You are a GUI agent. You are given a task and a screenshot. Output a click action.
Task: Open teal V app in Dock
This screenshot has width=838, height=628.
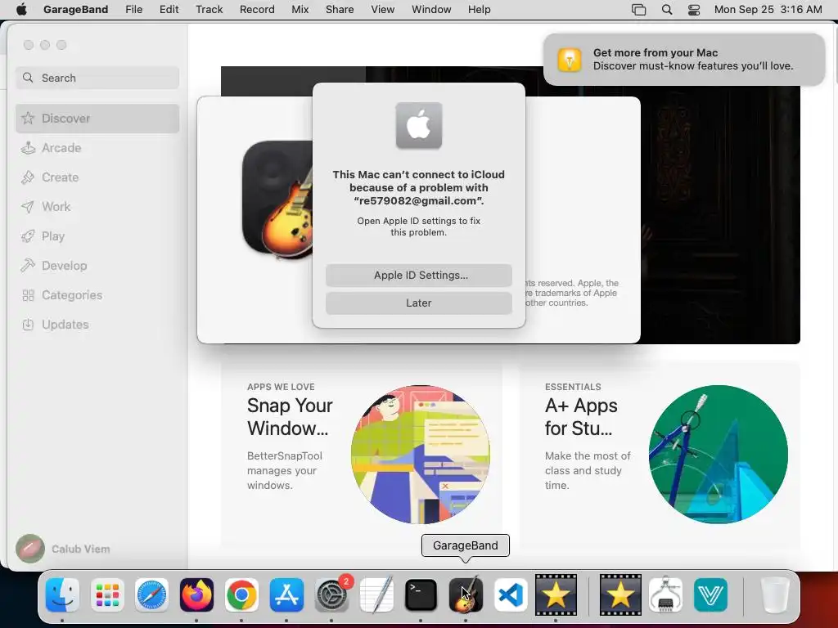coord(710,594)
